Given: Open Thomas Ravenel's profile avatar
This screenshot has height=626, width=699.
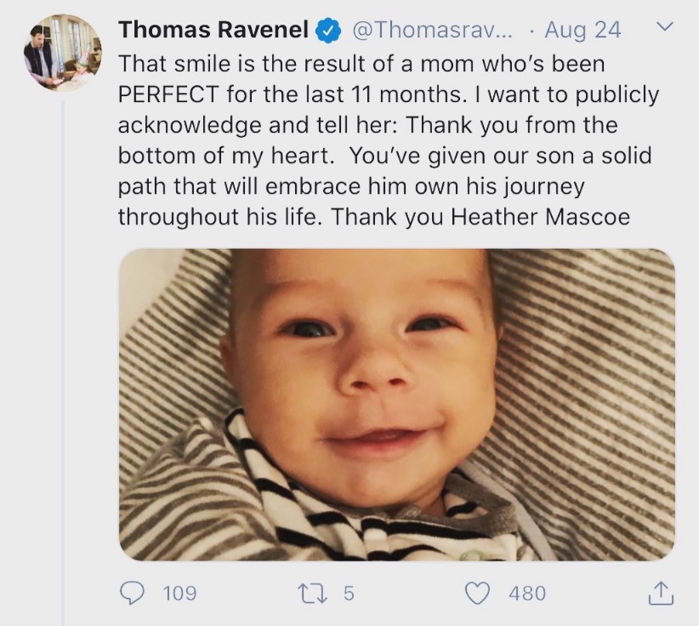Looking at the screenshot, I should coord(62,53).
